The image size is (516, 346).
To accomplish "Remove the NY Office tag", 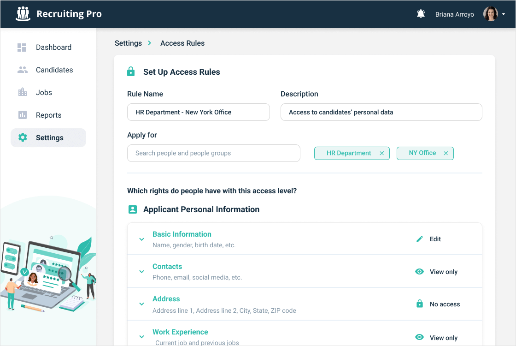I will [x=446, y=154].
